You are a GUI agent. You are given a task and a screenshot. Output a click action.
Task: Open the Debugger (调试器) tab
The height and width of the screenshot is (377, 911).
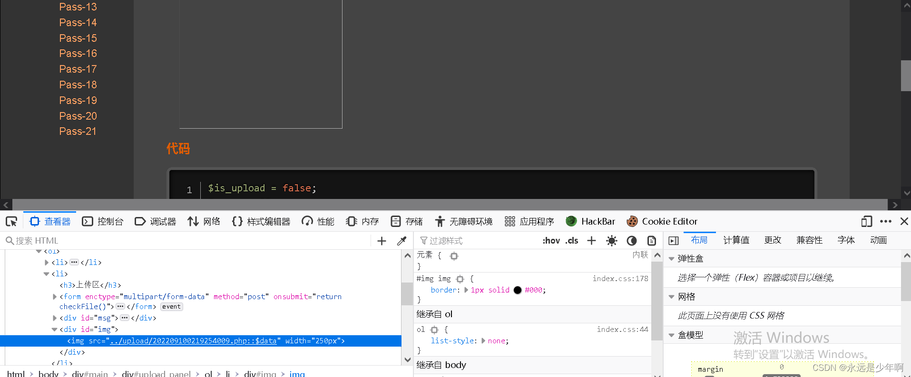(156, 221)
